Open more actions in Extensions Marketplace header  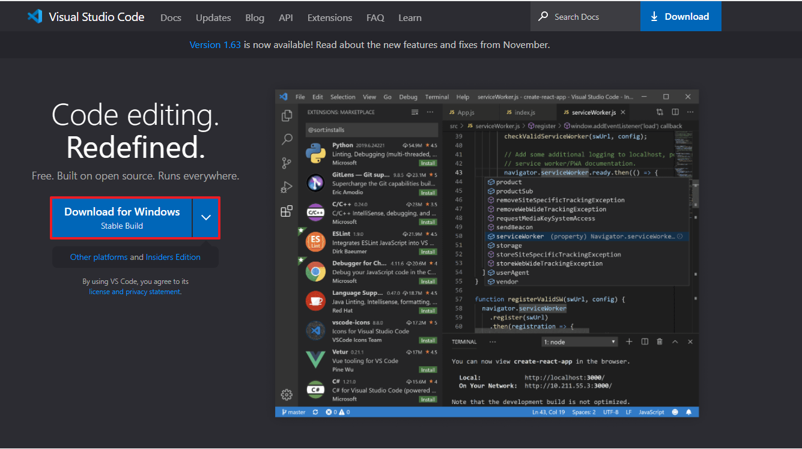pyautogui.click(x=430, y=112)
